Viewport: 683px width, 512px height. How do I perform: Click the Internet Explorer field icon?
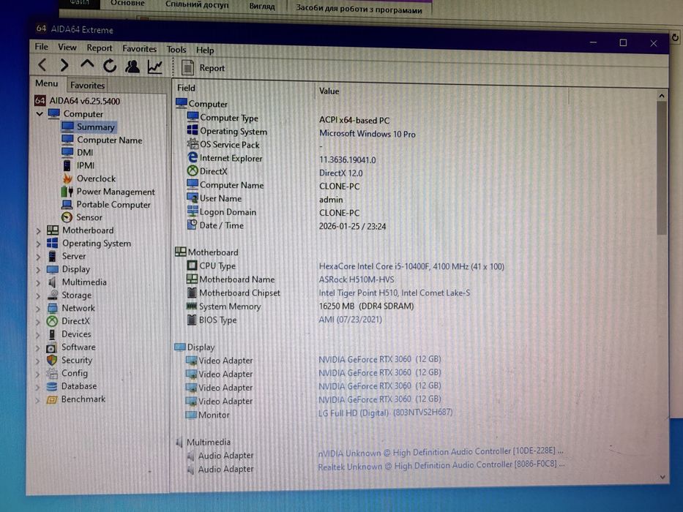192,157
